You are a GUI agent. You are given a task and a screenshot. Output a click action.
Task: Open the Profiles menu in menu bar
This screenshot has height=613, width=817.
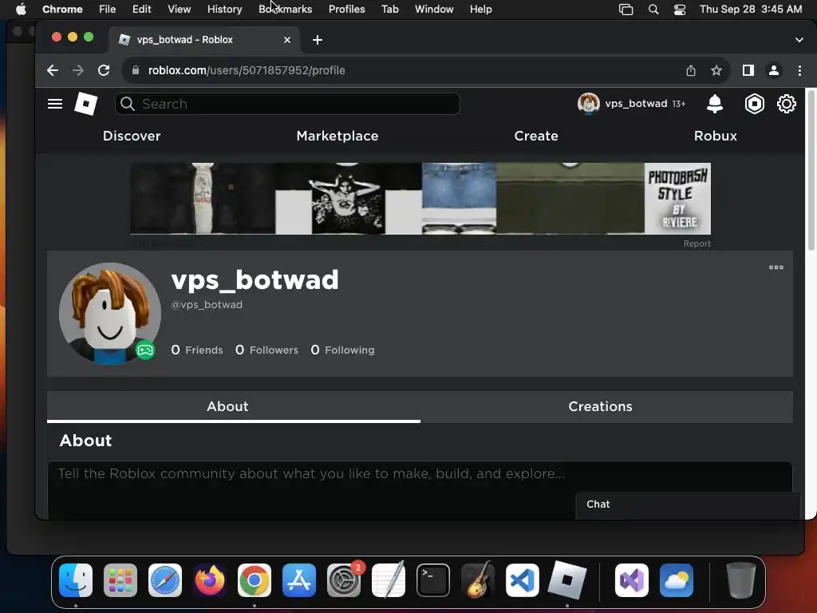click(346, 10)
